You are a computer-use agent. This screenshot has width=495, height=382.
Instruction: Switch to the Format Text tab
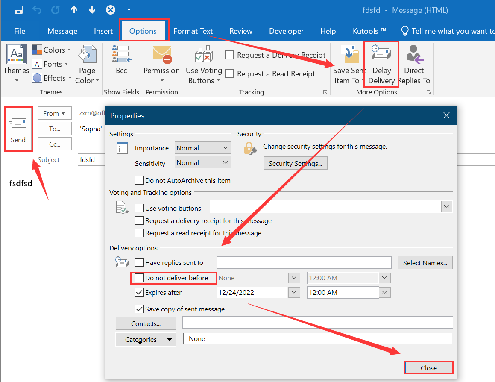[x=193, y=31]
